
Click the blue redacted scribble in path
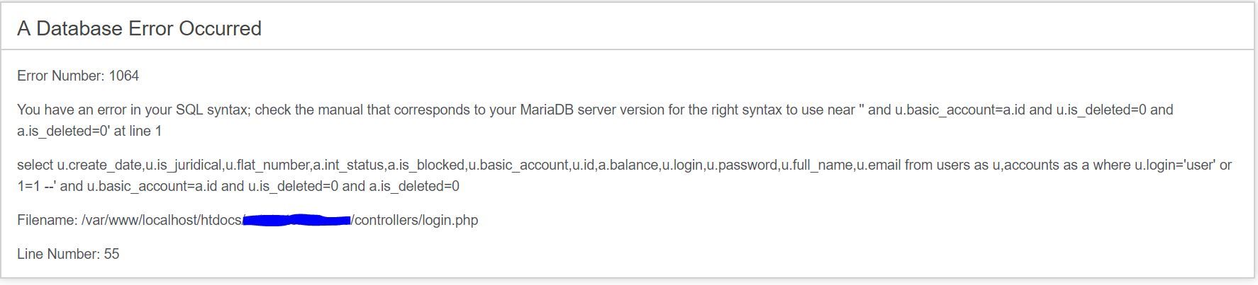point(296,220)
